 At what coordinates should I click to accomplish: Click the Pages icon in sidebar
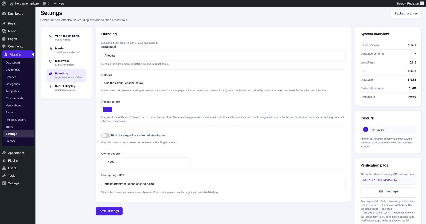click(4, 39)
